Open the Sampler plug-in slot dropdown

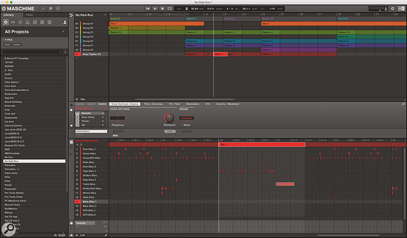[103, 113]
